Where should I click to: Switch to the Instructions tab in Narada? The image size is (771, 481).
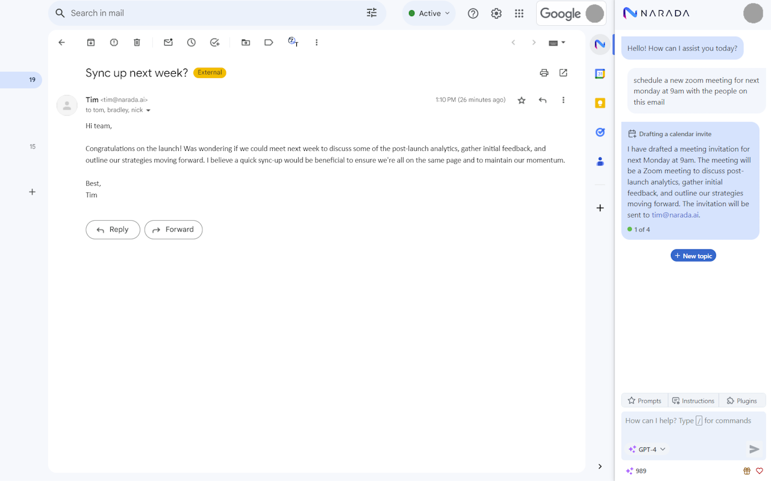tap(693, 400)
